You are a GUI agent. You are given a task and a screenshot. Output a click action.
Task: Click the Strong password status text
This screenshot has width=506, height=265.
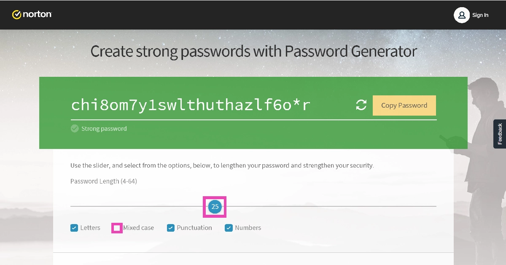[104, 129]
